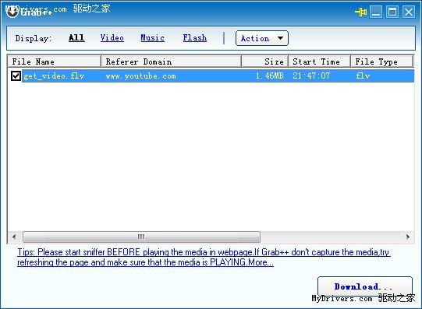Sort by Size column header
The width and height of the screenshot is (422, 309).
(265, 61)
